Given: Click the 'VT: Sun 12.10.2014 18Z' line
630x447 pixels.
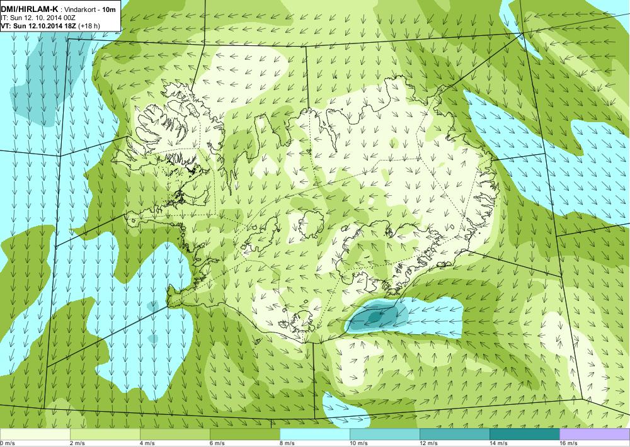Looking at the screenshot, I should pos(39,26).
